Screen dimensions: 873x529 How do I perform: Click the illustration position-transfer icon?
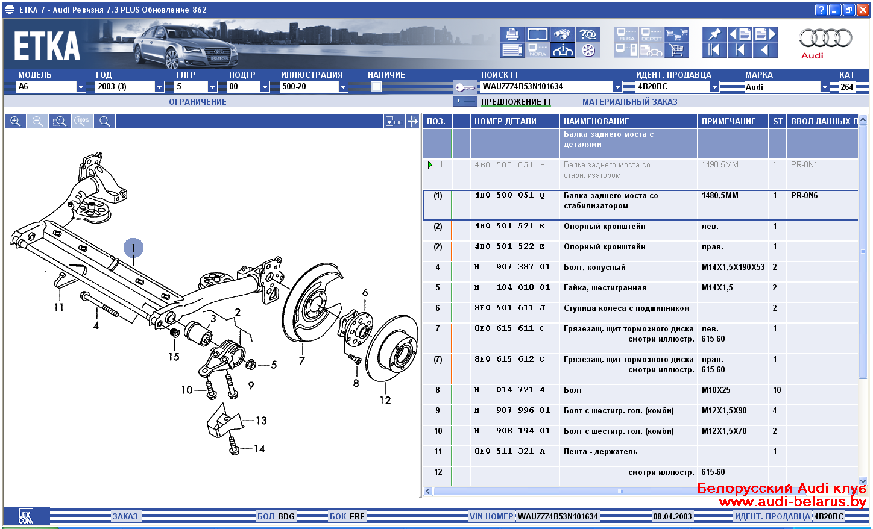tap(394, 121)
